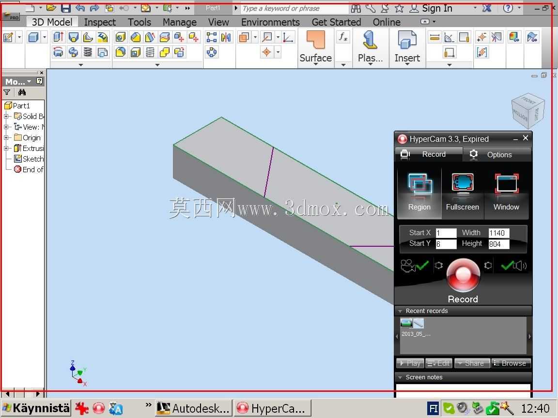Click the Hole tool icon
Screen dimensions: 558x418
pos(121,37)
